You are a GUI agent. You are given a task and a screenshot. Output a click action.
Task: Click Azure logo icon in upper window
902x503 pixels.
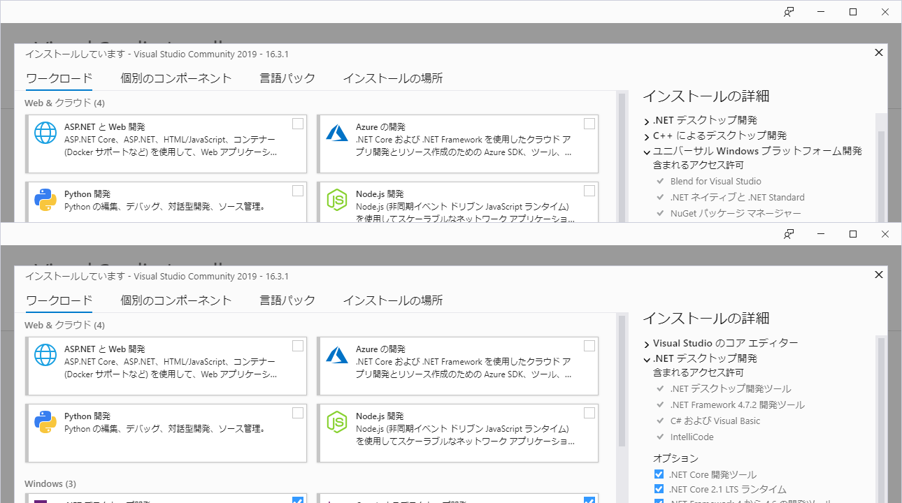(x=337, y=133)
